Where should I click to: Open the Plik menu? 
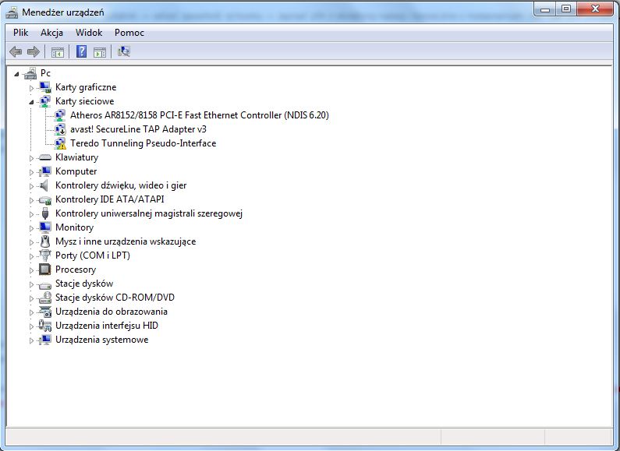(20, 33)
